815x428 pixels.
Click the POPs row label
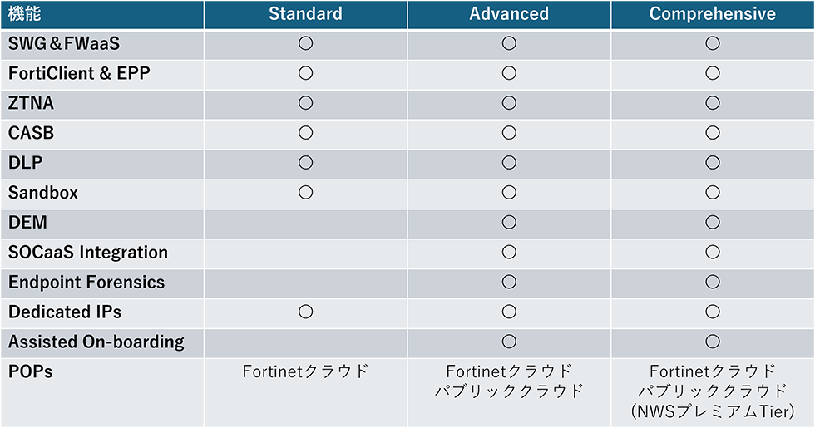tap(31, 371)
